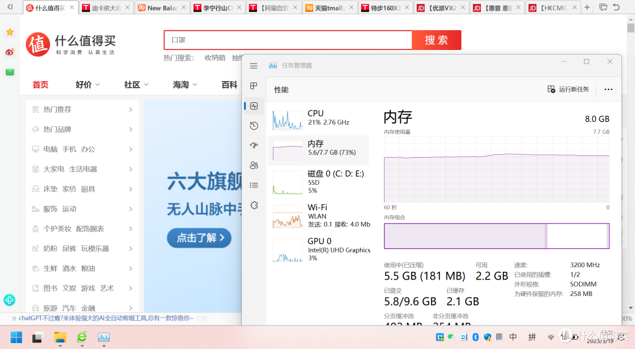Open the 生鲜 酒水 粮油 category

click(83, 268)
